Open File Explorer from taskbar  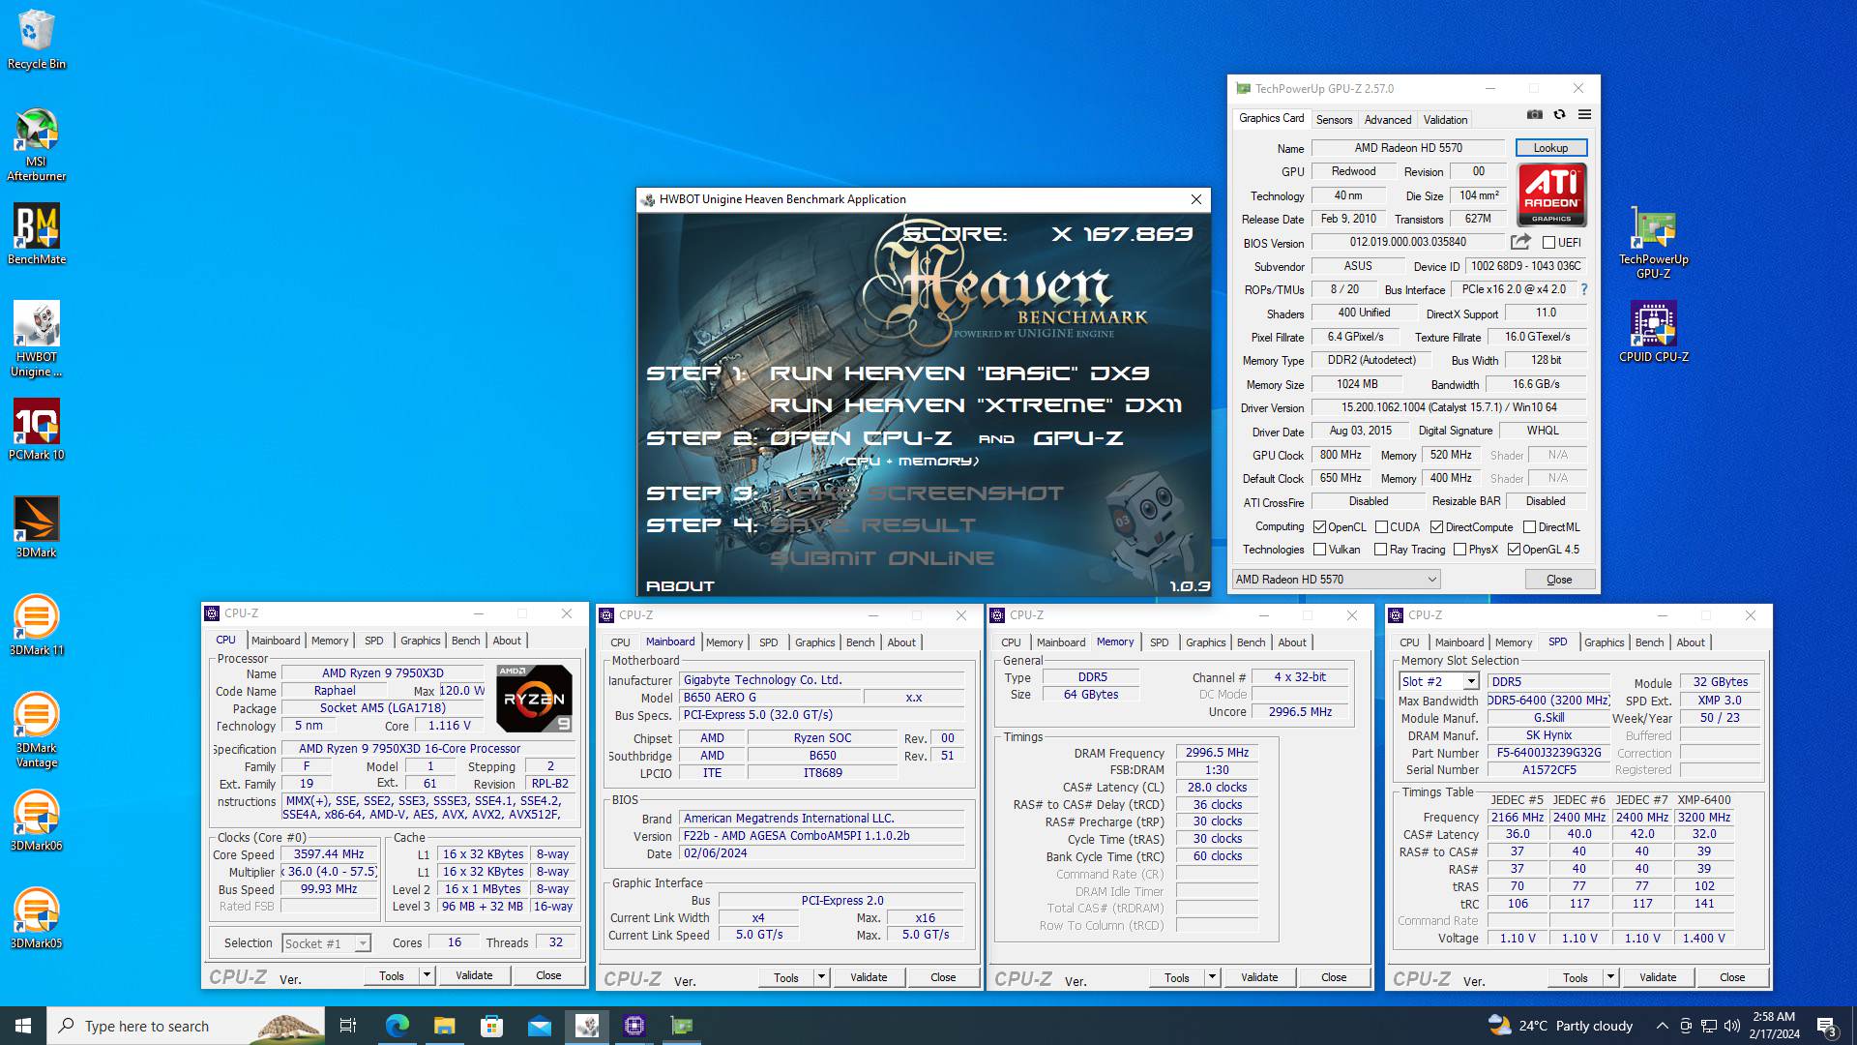pyautogui.click(x=444, y=1026)
